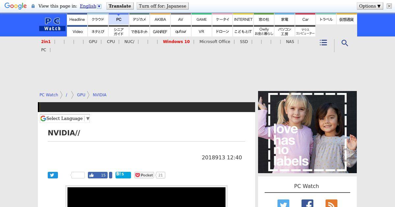Viewport: 395px width, 207px height.
Task: Click the GPU link in topic bar
Action: coord(93,42)
